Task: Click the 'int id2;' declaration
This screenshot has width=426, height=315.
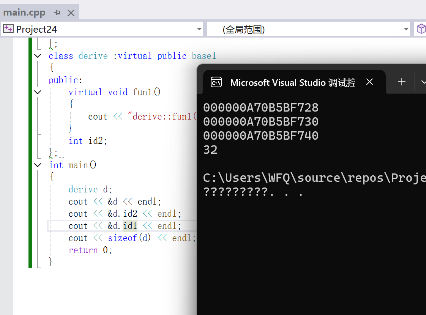Action: click(87, 141)
